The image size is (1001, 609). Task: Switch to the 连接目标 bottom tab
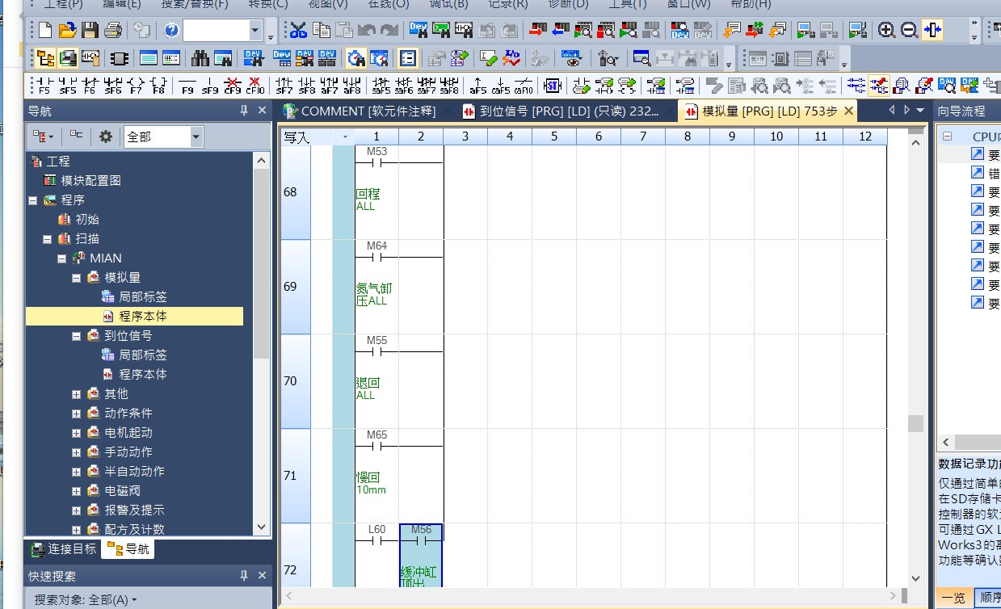[x=64, y=550]
